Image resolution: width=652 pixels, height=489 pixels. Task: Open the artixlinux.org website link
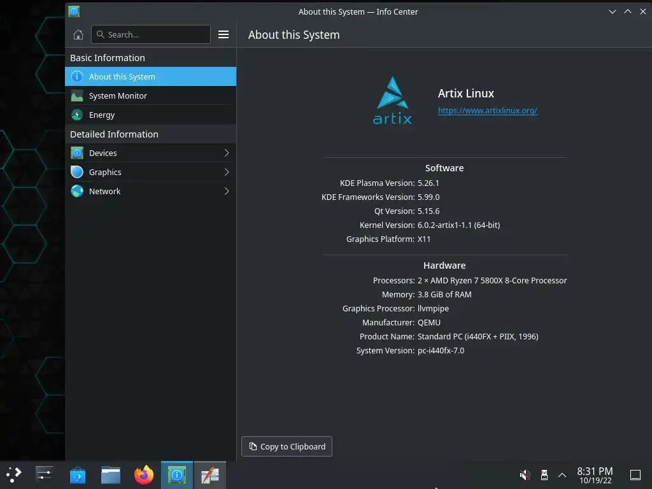(x=487, y=111)
